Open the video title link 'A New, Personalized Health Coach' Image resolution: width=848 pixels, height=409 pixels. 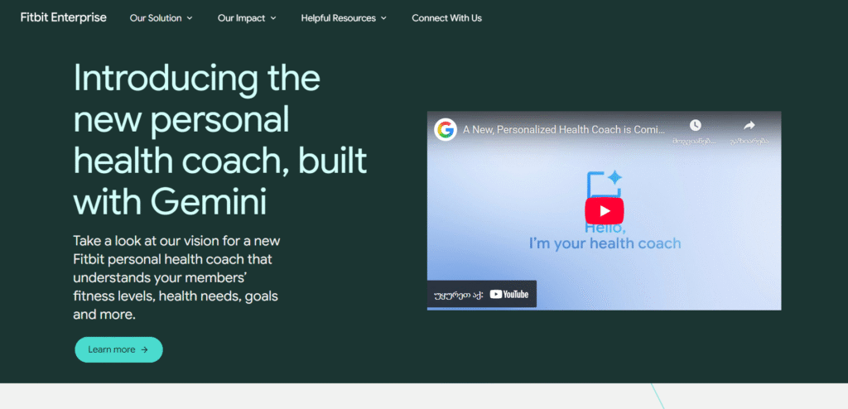click(561, 129)
